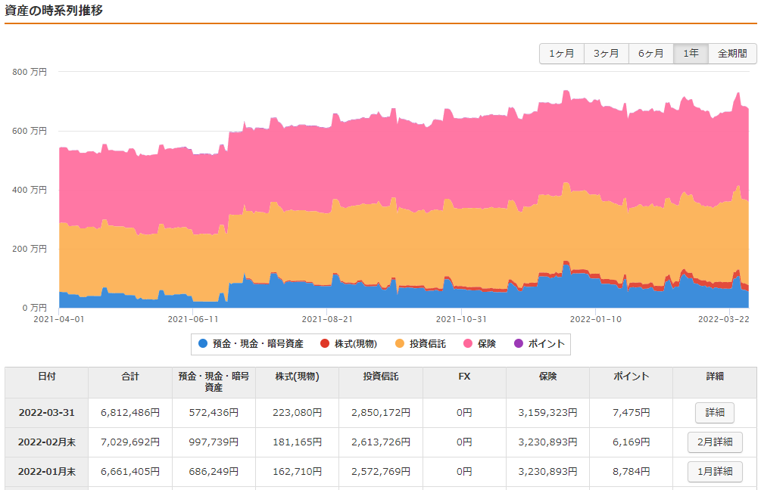The width and height of the screenshot is (761, 490).
Task: Click the 1月詳細 button
Action: [x=715, y=471]
